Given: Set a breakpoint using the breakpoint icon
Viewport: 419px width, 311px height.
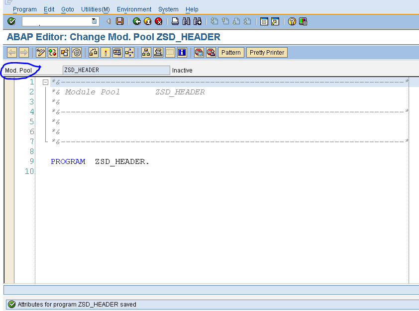Looking at the screenshot, I should pyautogui.click(x=105, y=52).
